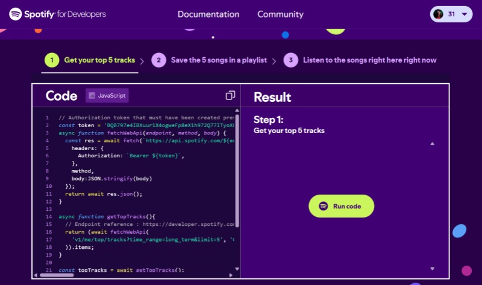The height and width of the screenshot is (285, 482).
Task: Run the code with Run code button
Action: [341, 206]
